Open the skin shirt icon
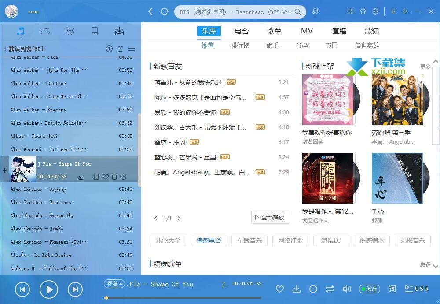The image size is (440, 304). point(363,11)
